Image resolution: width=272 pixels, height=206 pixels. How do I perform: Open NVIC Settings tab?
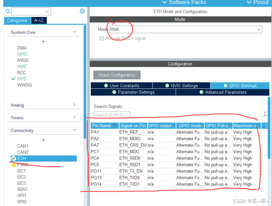coord(181,86)
